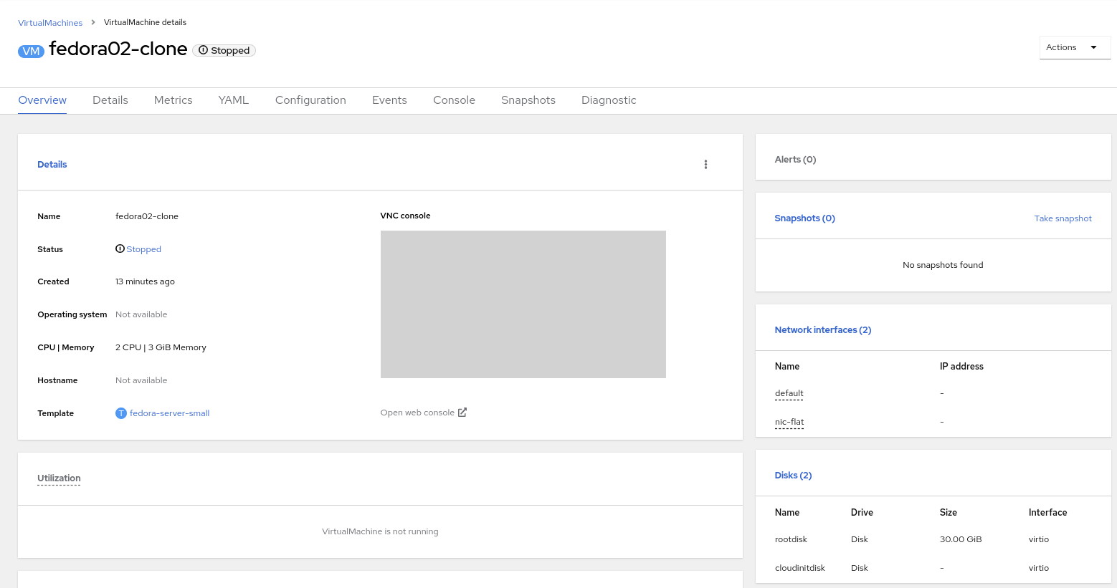Open the fedora-server-small template link
Screen dimensions: 1117x588
pos(169,413)
